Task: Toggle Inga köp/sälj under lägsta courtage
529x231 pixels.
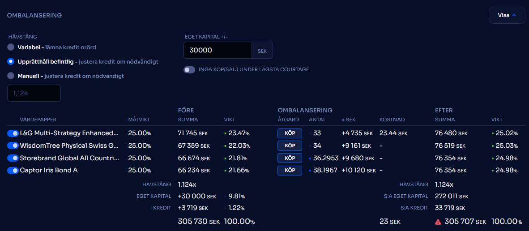Action: (x=189, y=69)
